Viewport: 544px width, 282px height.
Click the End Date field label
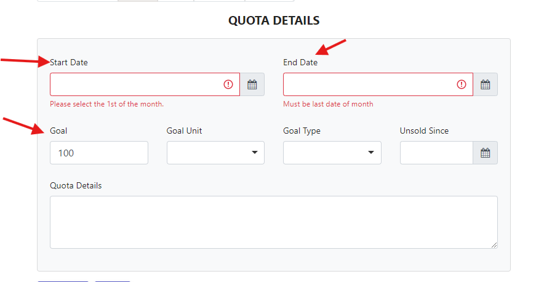[x=300, y=62]
